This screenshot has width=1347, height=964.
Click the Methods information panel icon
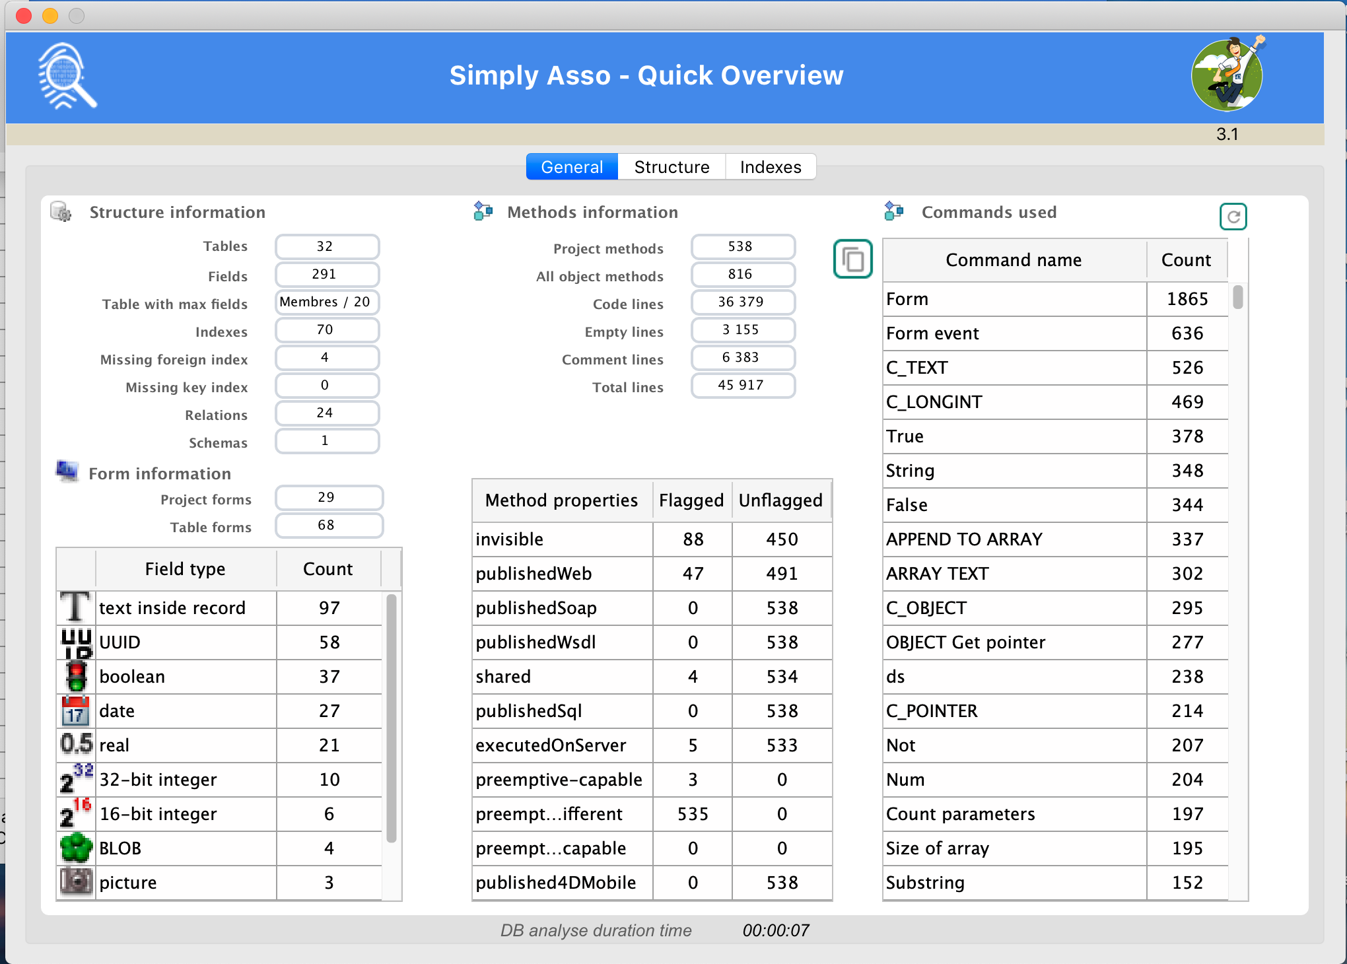pos(483,210)
